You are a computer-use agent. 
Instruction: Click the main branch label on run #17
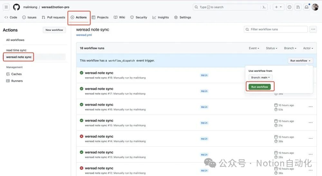204,91
